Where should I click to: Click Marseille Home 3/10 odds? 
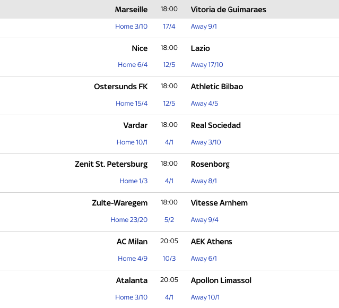pyautogui.click(x=131, y=27)
